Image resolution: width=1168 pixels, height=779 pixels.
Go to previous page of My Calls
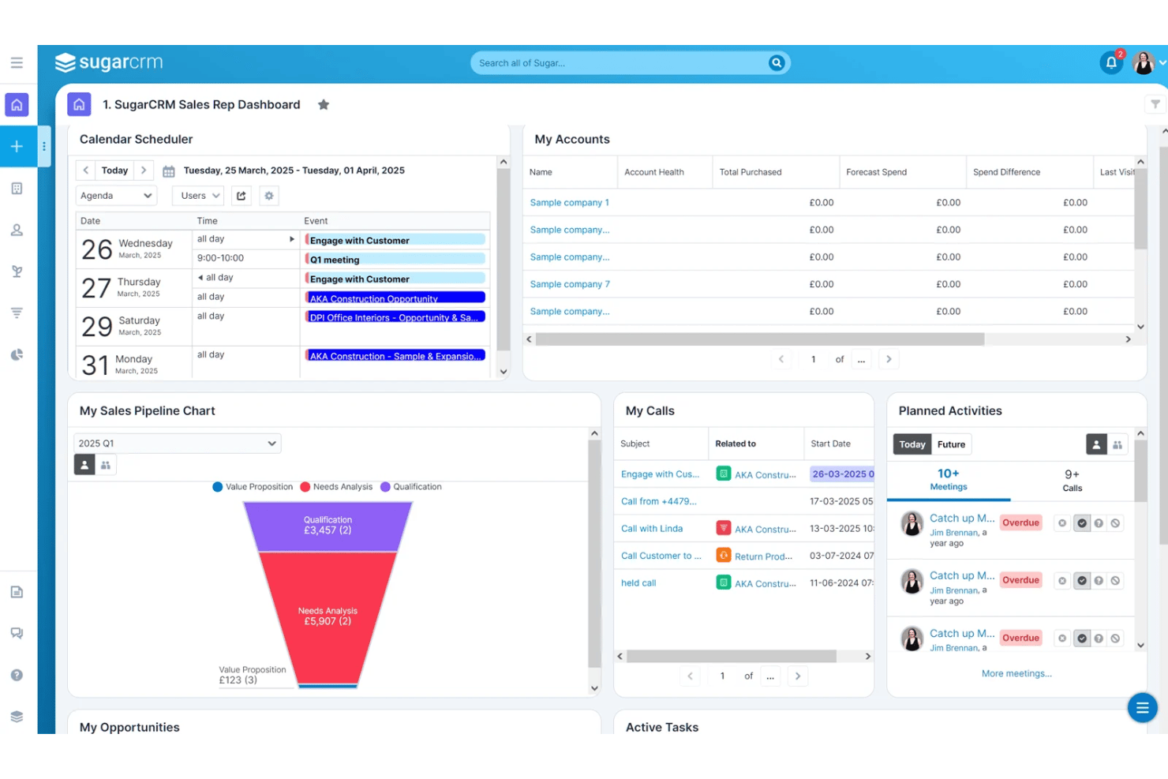691,676
